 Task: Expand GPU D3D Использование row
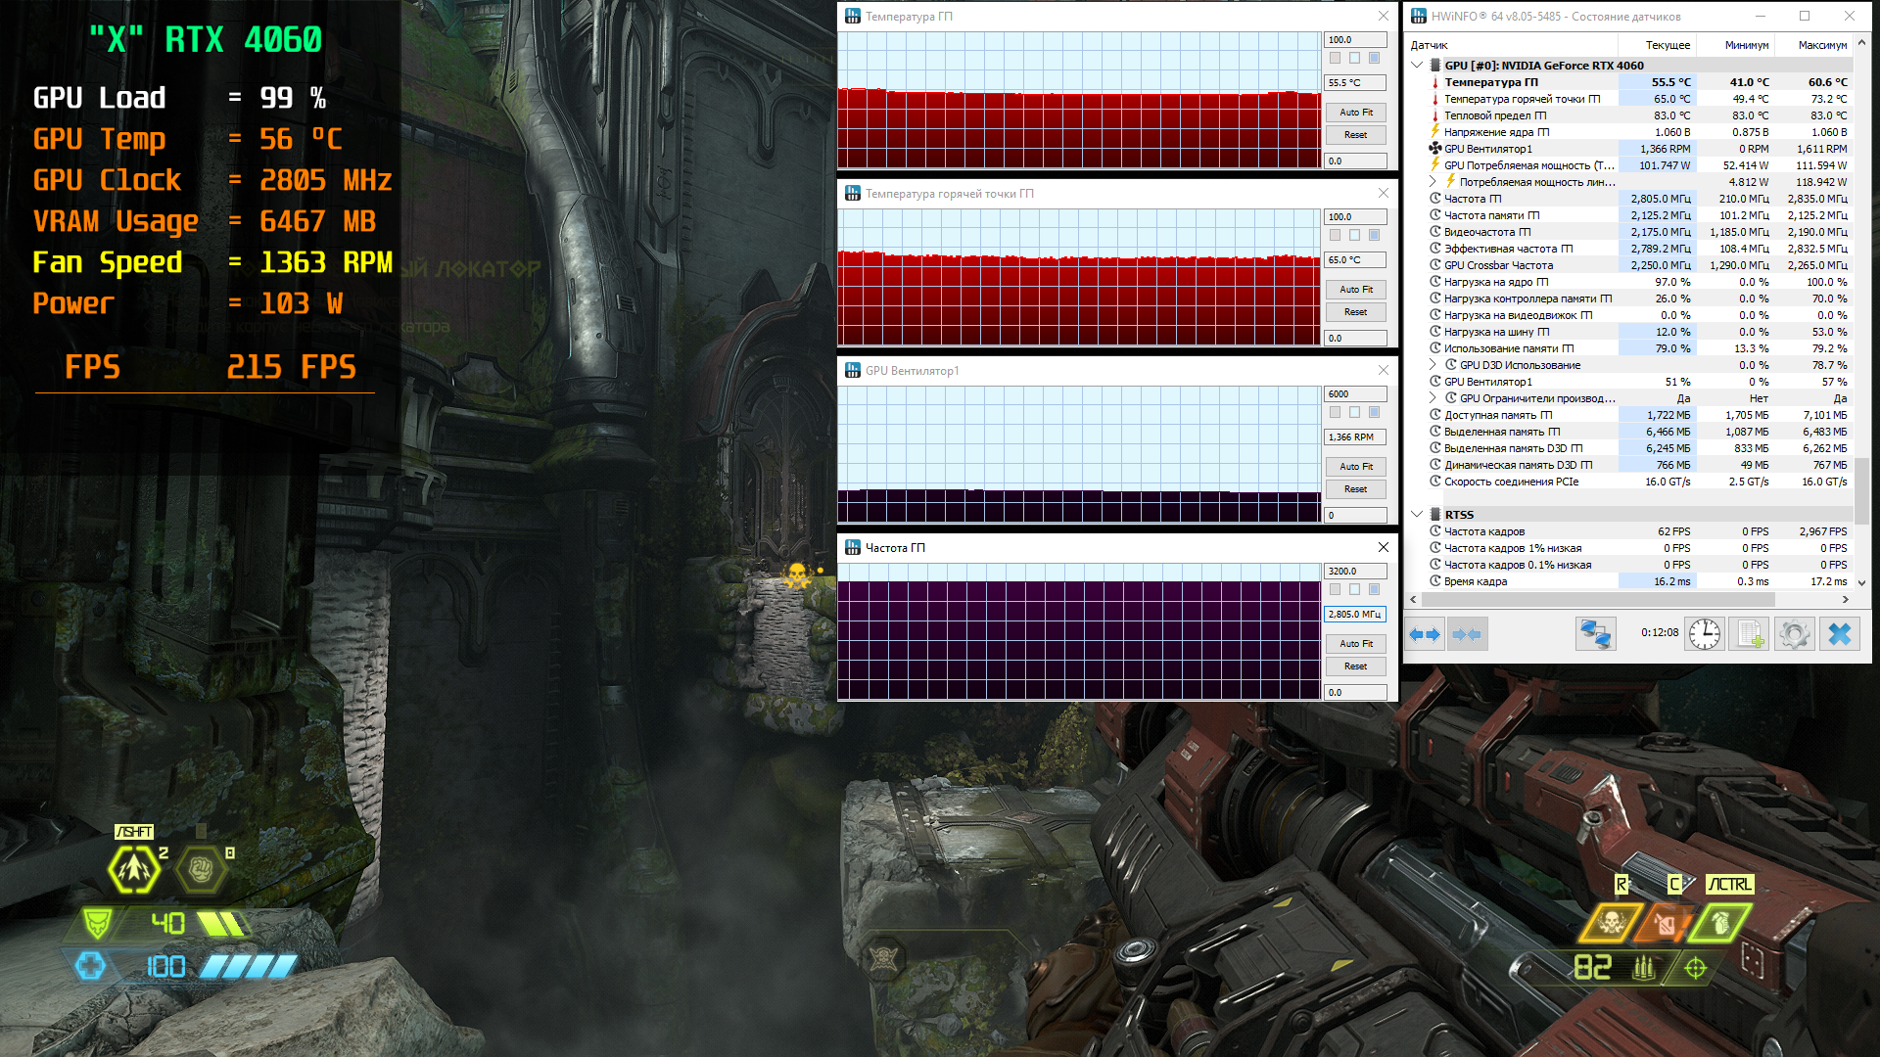click(1433, 365)
